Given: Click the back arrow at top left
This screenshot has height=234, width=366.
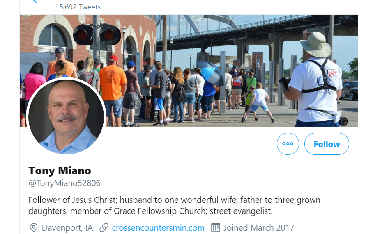Looking at the screenshot, I should coord(35,2).
